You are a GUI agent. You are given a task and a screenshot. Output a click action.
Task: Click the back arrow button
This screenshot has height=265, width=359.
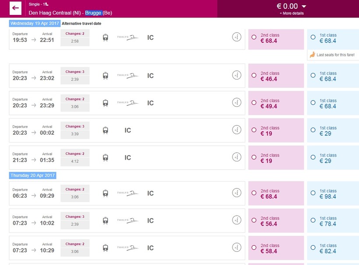pos(15,8)
